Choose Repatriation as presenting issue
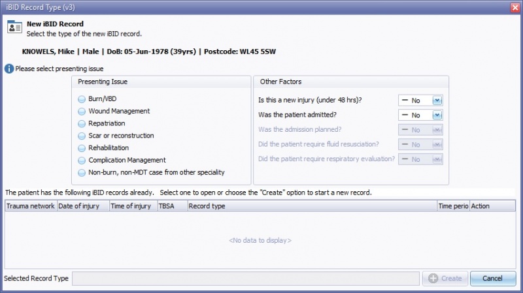 coord(82,123)
